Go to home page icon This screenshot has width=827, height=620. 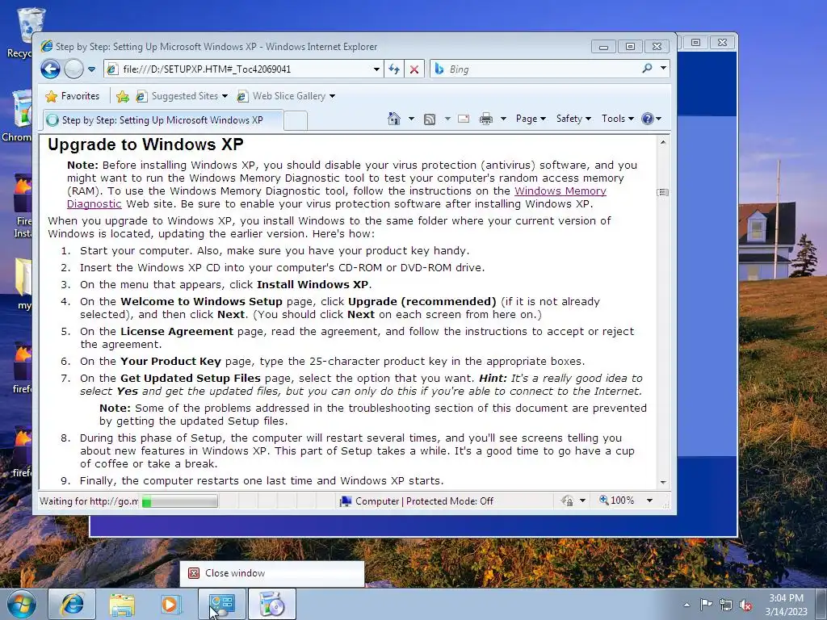pos(394,119)
